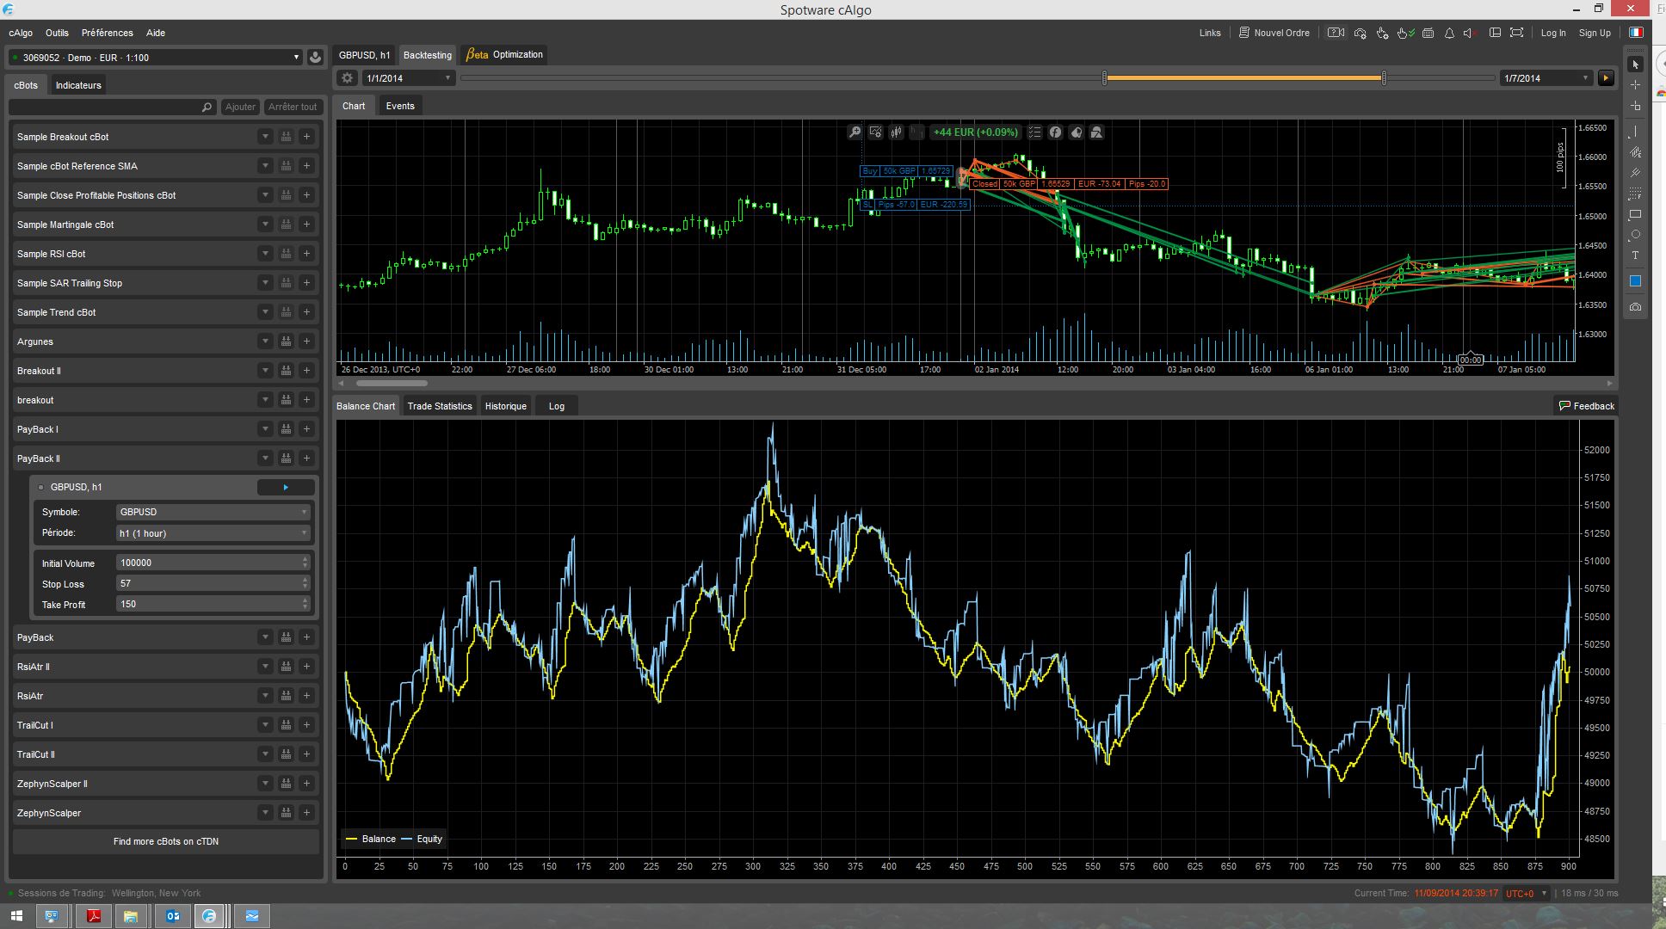Run the PayBack II GBPUSD h1 instance
1666x929 pixels.
point(286,488)
